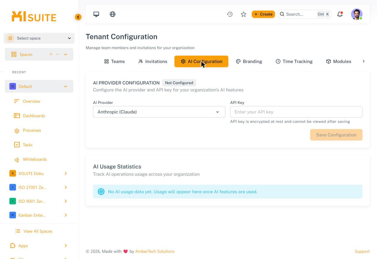
Task: Click the Create button
Action: 263,14
